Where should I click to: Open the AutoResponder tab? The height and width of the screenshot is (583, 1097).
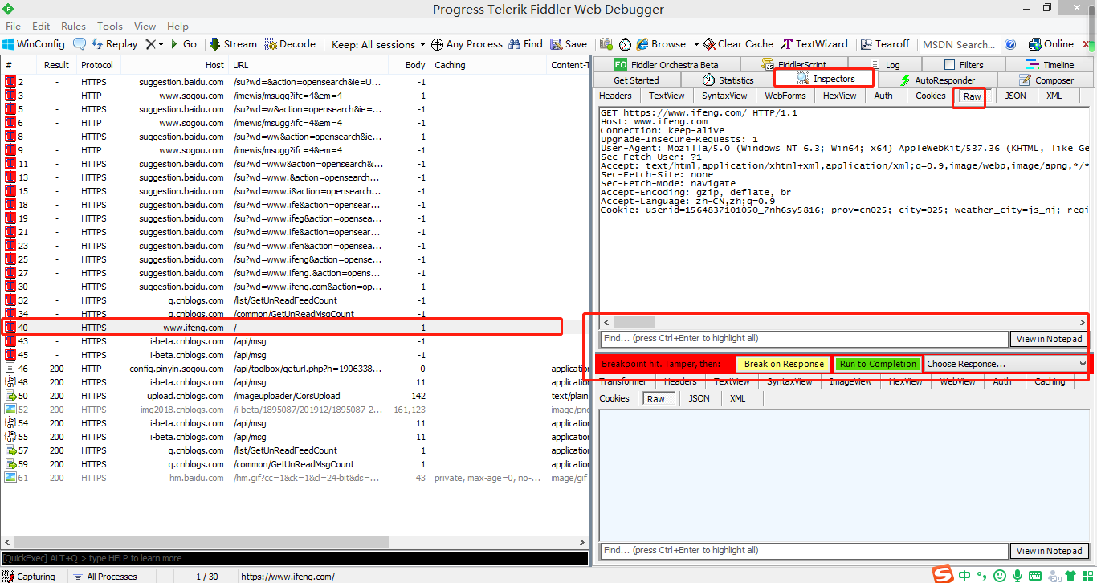pos(937,80)
